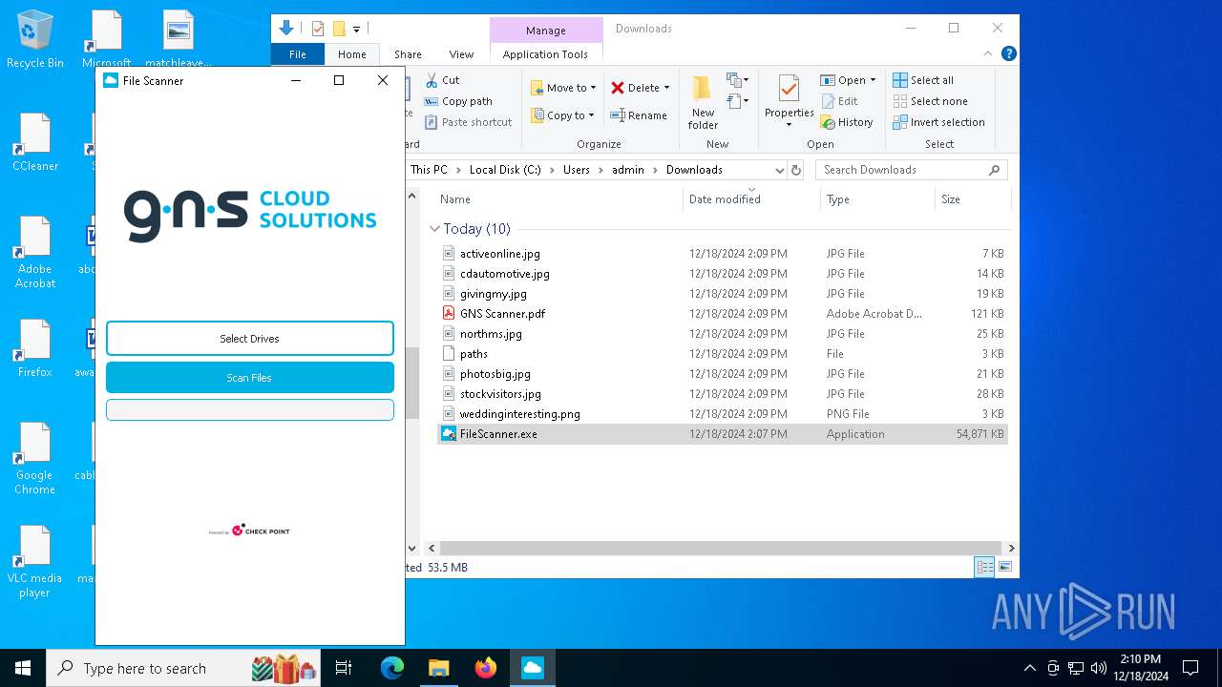The width and height of the screenshot is (1222, 687).
Task: Sort by the Date modified column header
Action: tap(751, 199)
